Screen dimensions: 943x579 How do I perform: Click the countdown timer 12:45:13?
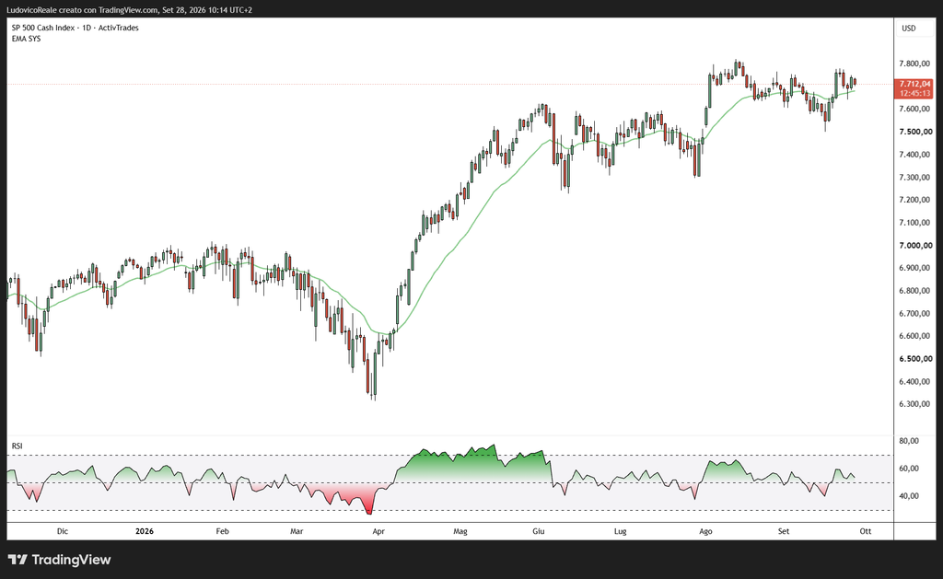pyautogui.click(x=914, y=93)
